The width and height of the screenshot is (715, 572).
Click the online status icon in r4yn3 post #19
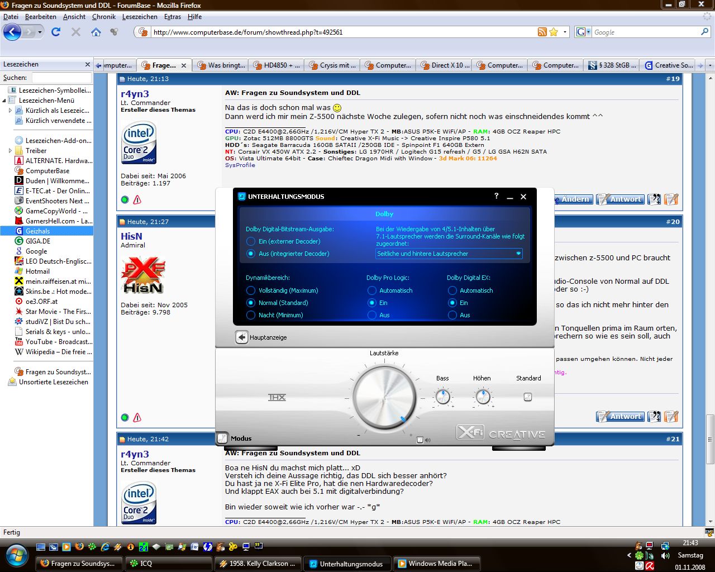(125, 199)
